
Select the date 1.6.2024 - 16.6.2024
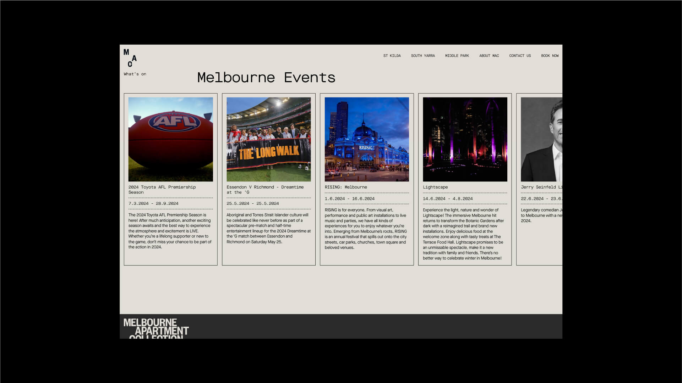click(350, 198)
